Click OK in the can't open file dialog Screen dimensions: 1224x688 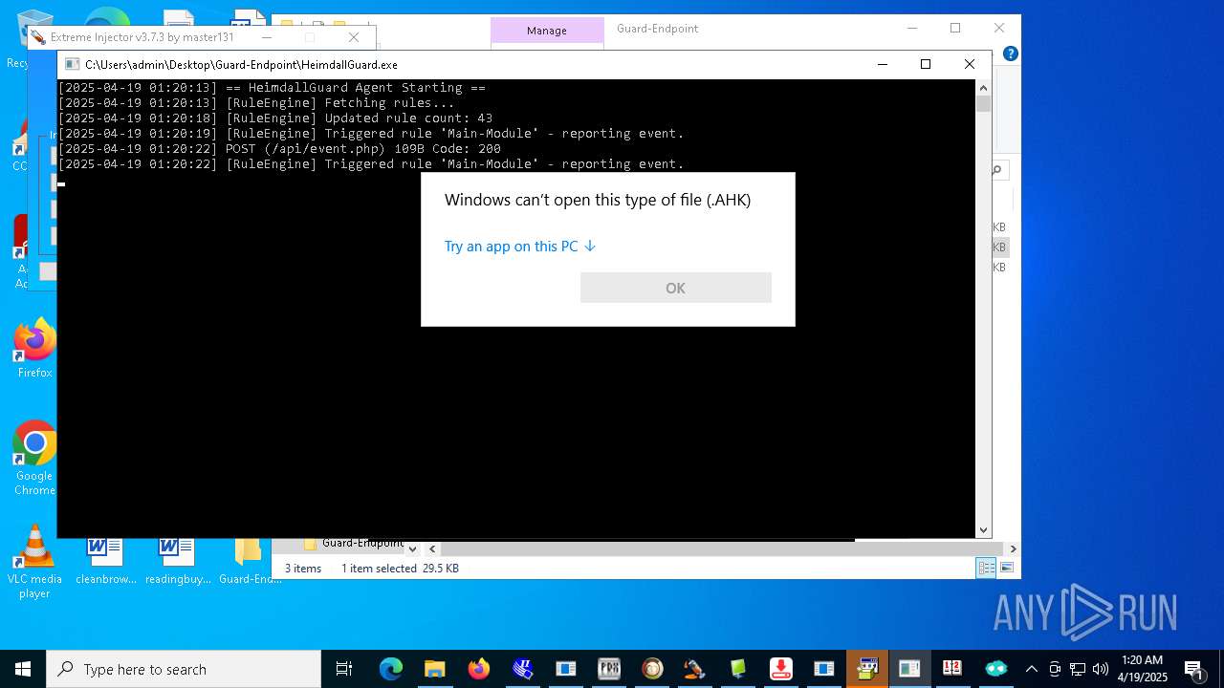pos(675,288)
